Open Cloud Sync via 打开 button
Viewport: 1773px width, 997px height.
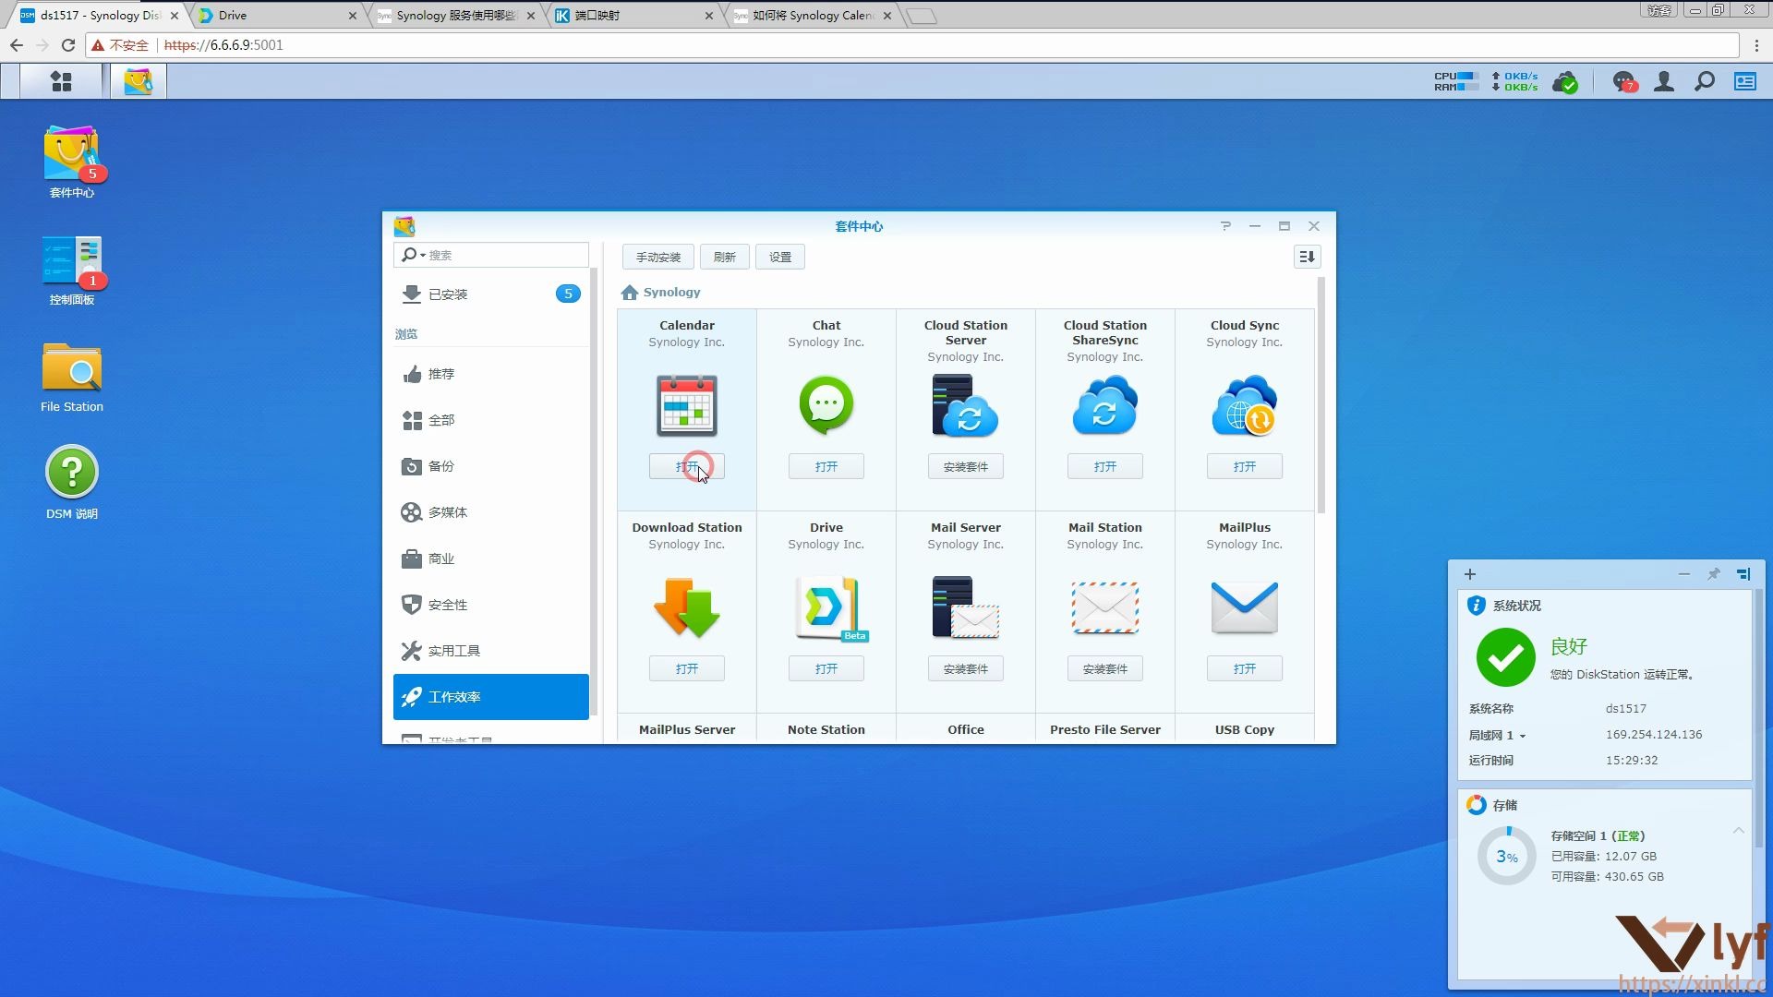[x=1245, y=467]
